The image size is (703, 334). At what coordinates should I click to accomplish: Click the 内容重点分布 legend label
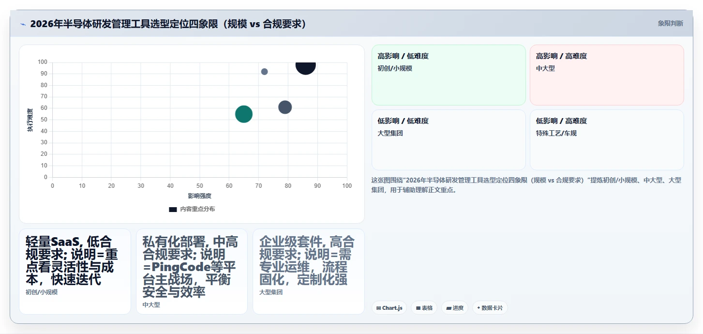(x=197, y=209)
